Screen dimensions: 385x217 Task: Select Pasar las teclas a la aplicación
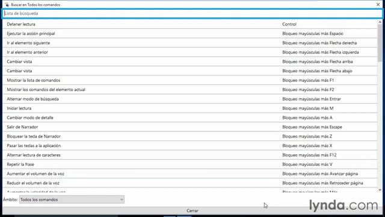[x=190, y=146]
